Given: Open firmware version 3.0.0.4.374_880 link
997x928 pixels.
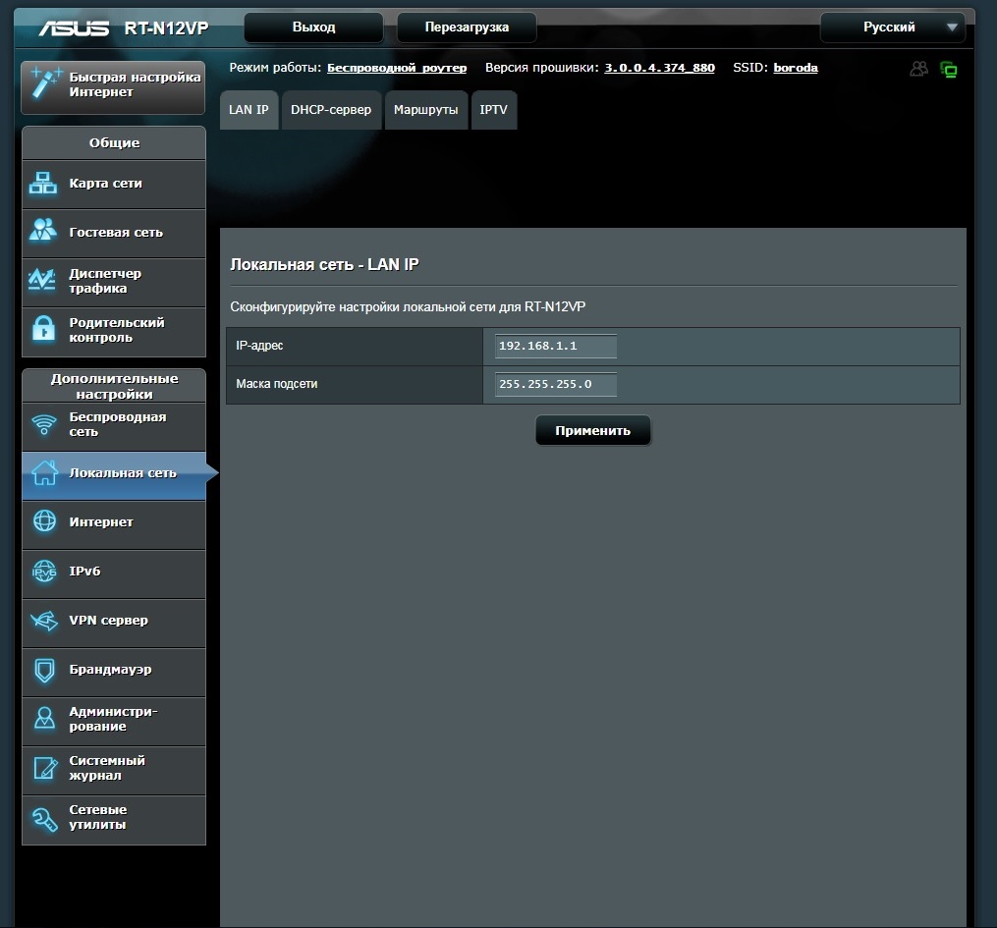Looking at the screenshot, I should (x=659, y=68).
